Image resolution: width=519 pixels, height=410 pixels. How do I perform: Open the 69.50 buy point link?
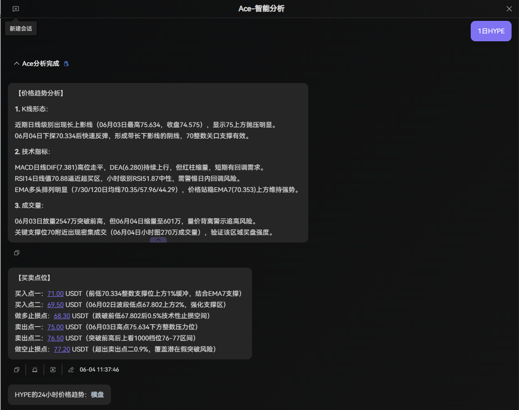click(55, 305)
